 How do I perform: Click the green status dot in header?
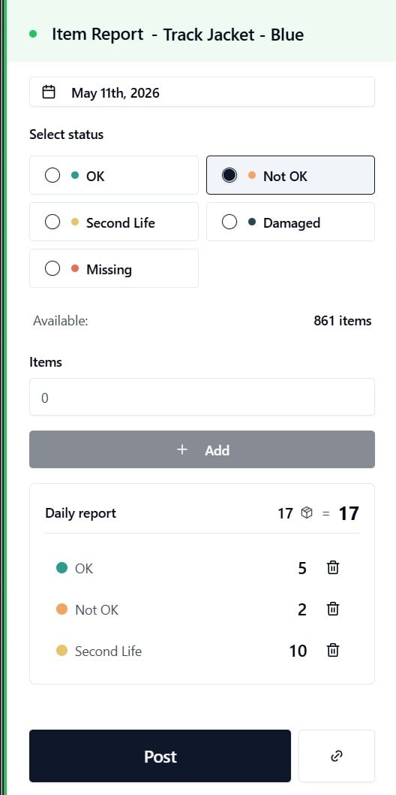[34, 35]
